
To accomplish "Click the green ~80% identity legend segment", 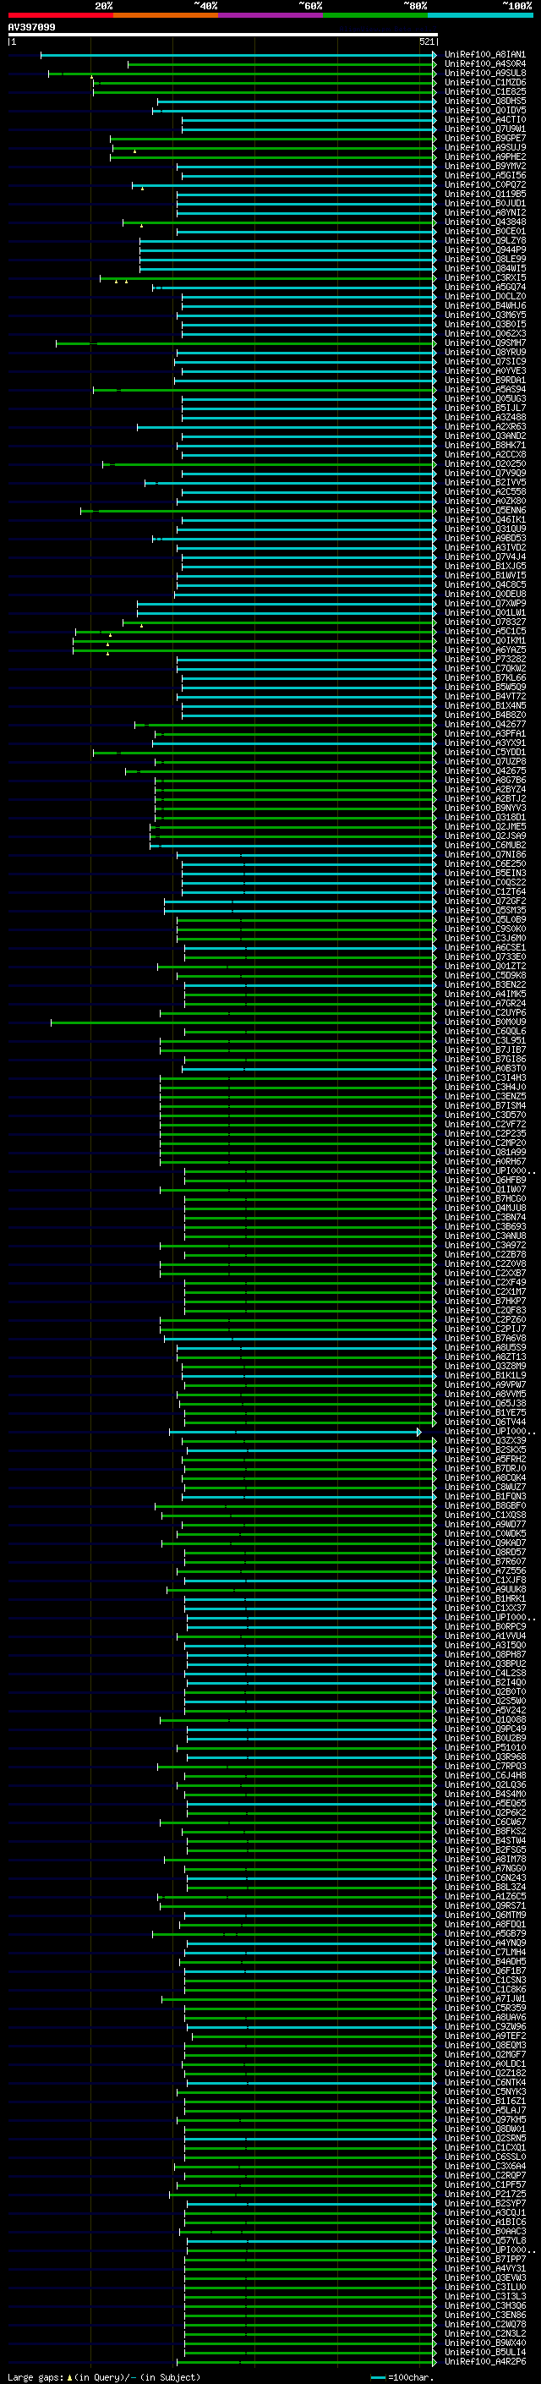I will click(375, 15).
